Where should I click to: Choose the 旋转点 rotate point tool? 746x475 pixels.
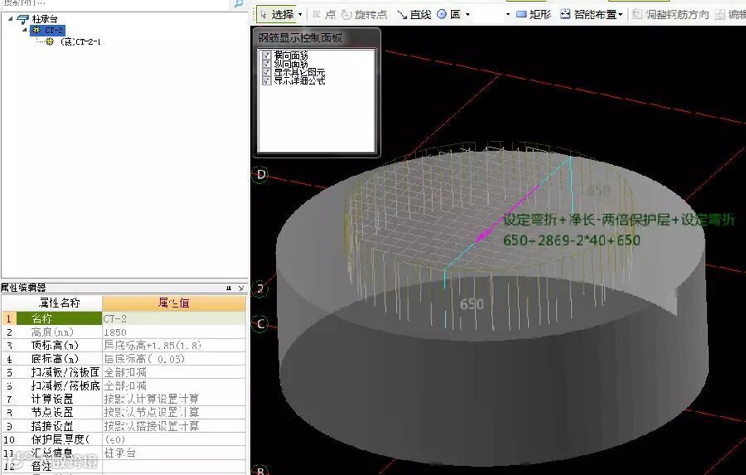(365, 14)
